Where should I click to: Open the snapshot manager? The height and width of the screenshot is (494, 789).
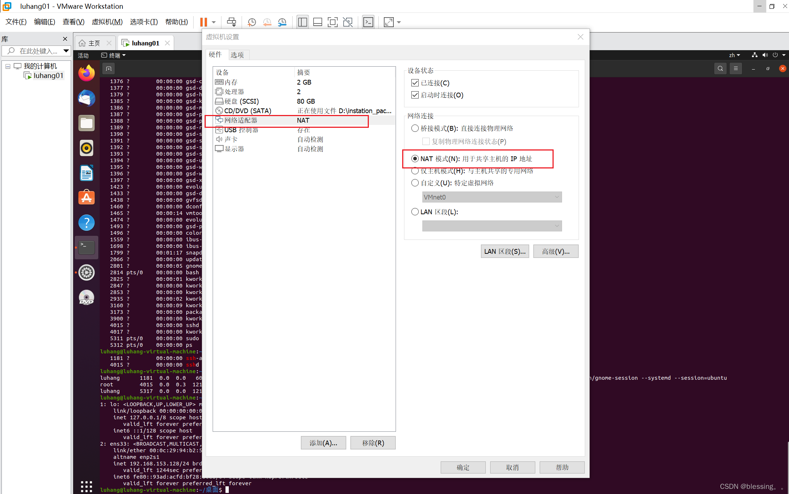(x=282, y=22)
